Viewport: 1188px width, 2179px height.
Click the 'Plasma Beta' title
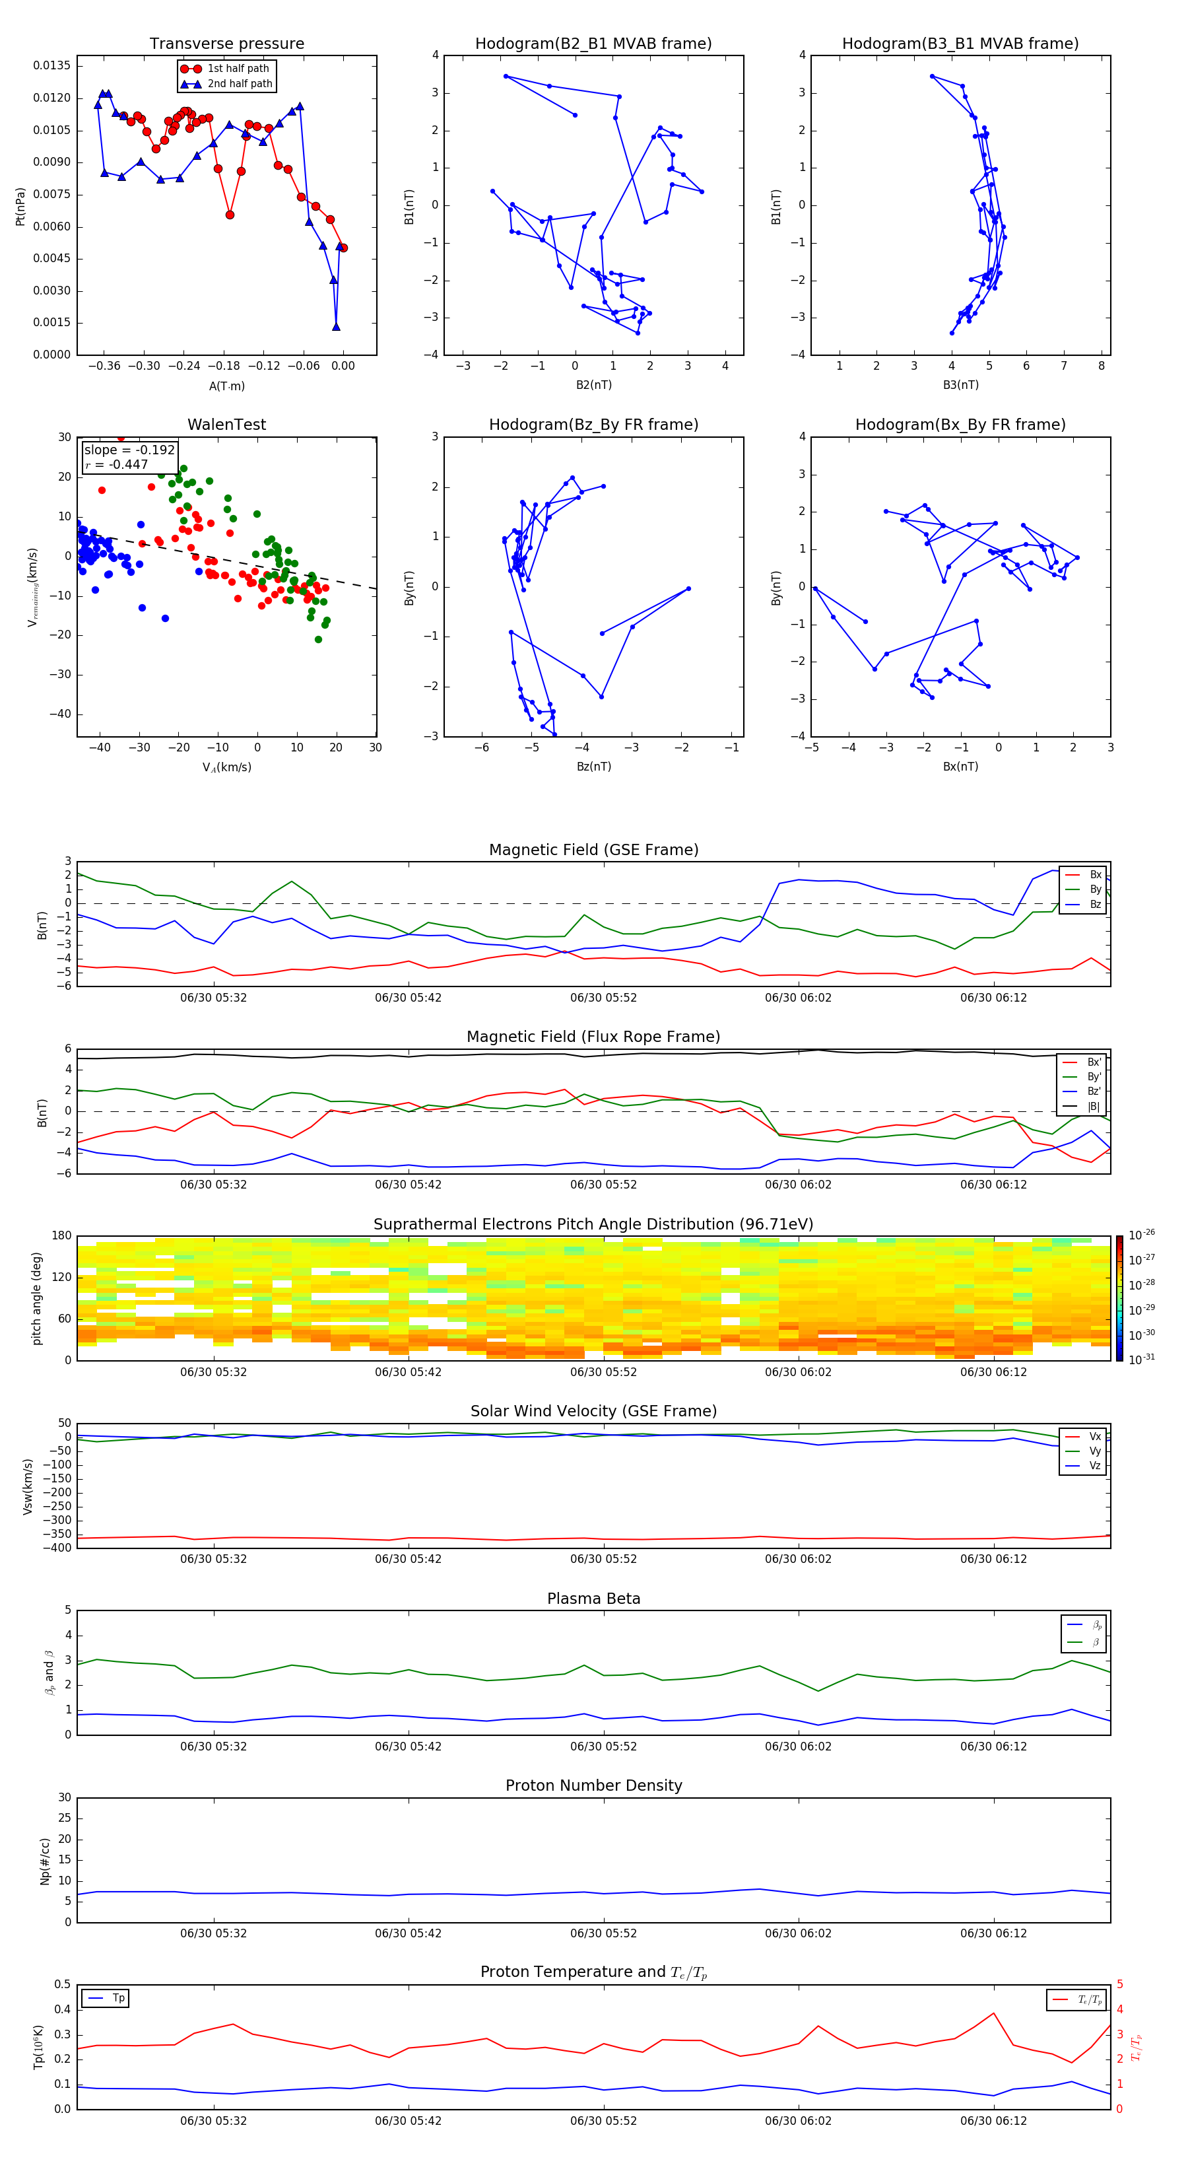tap(593, 1599)
